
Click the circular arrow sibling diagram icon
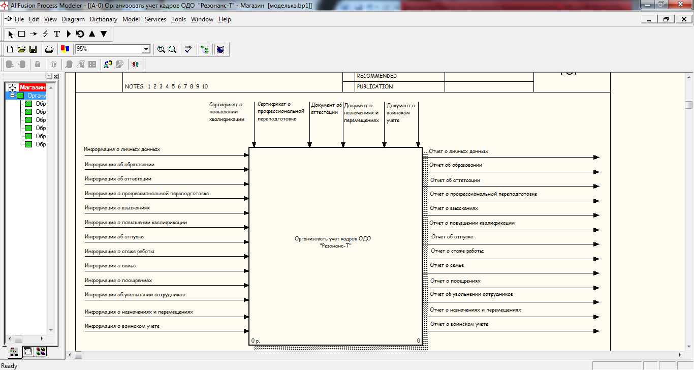[x=80, y=34]
